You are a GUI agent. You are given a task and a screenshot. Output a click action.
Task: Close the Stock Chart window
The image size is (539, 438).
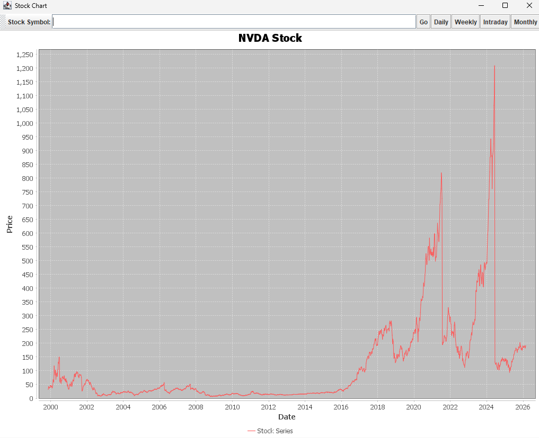(x=529, y=6)
